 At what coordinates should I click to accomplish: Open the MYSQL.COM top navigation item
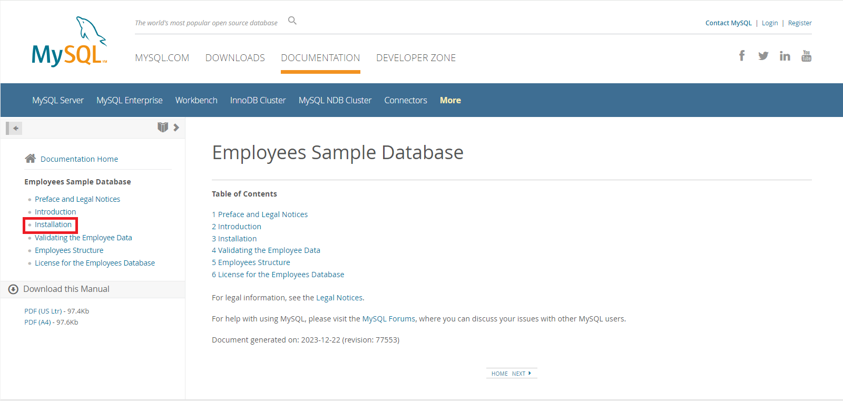[x=162, y=58]
